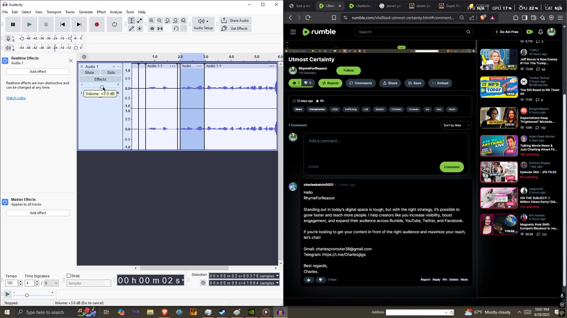The width and height of the screenshot is (567, 318).
Task: Toggle Realtime Effects power button for Audio 1
Action: [x=5, y=61]
